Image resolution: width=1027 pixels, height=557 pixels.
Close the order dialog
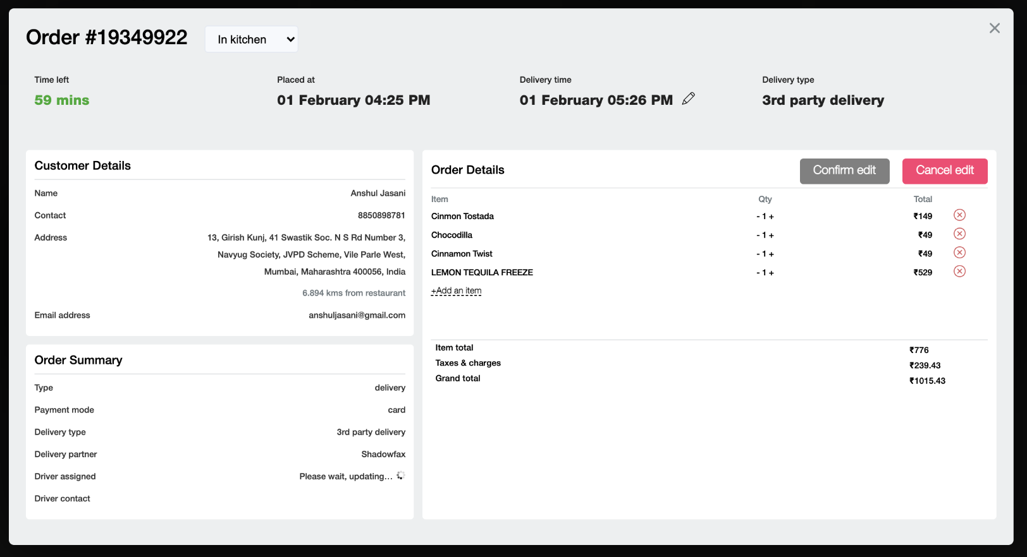coord(995,28)
